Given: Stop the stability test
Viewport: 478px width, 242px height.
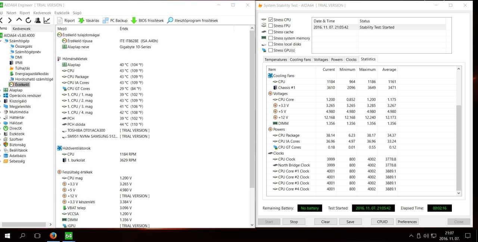Looking at the screenshot, I should pos(294,221).
